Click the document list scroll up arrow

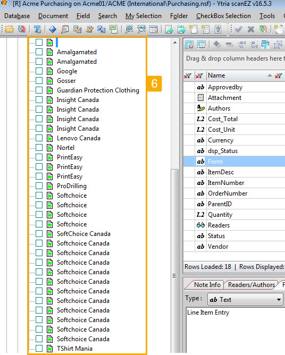(x=175, y=43)
